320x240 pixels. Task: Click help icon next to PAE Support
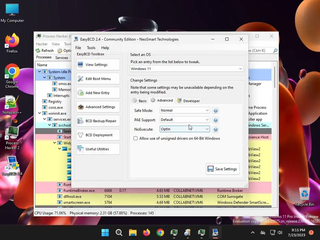[x=216, y=120]
